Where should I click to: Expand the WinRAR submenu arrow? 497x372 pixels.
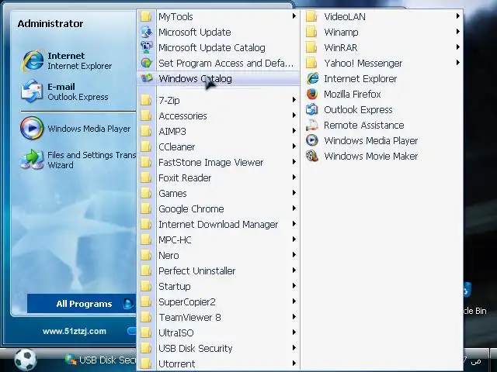click(x=458, y=47)
